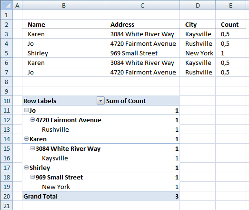
Task: Select column E header
Action: click(230, 5)
